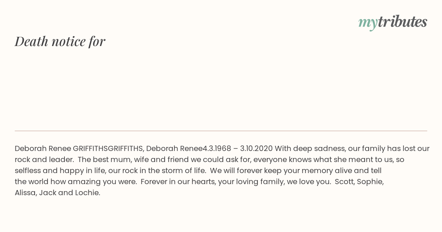This screenshot has height=232, width=442.
Task: Click the grey "tributes" logo word
Action: (x=403, y=22)
